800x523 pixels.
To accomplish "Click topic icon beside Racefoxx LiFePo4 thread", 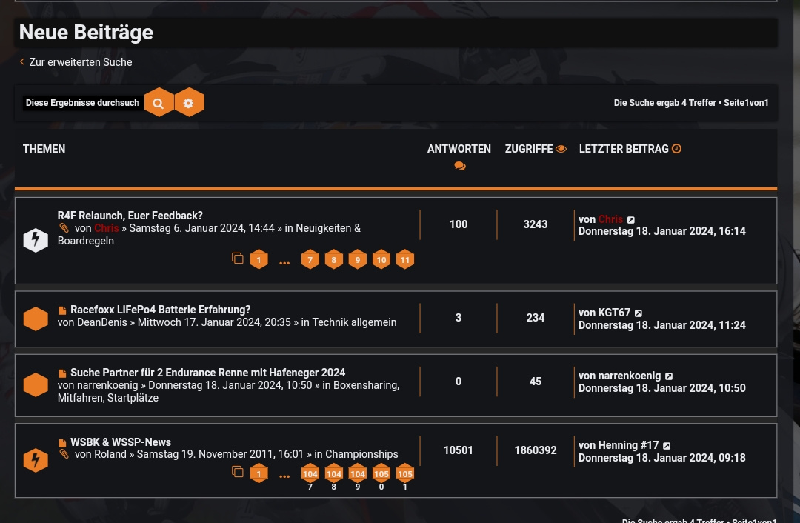I will 36,319.
